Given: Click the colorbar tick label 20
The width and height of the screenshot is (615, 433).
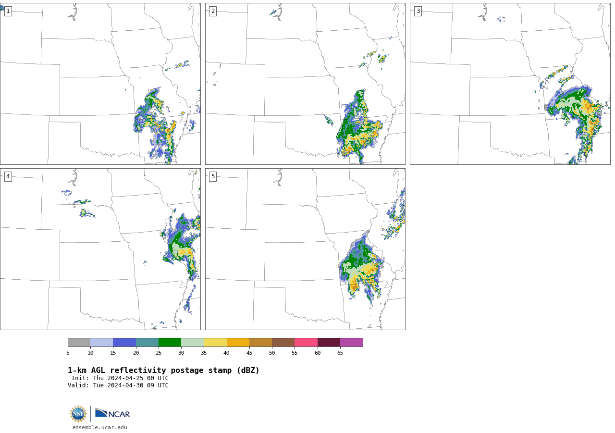Looking at the screenshot, I should coord(136,353).
